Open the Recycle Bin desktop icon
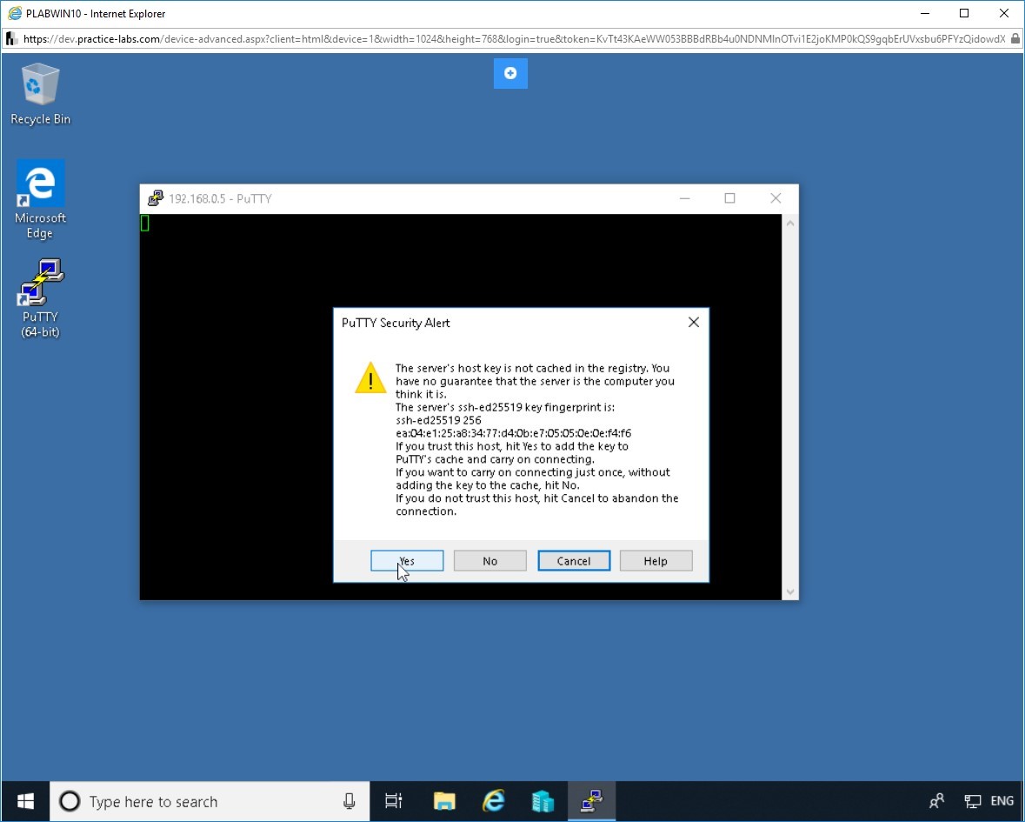1025x822 pixels. pos(41,94)
